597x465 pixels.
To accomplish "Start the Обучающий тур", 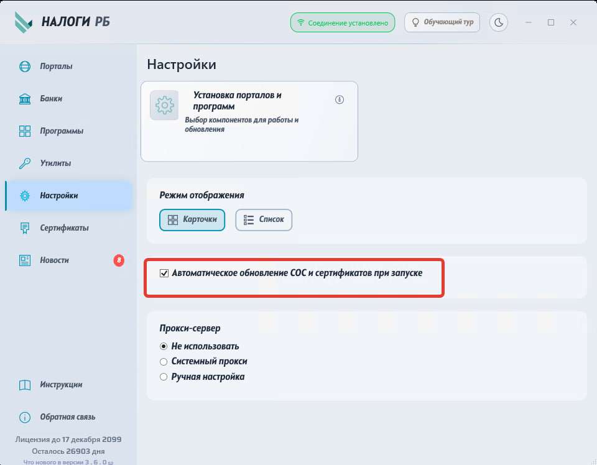I will point(443,22).
